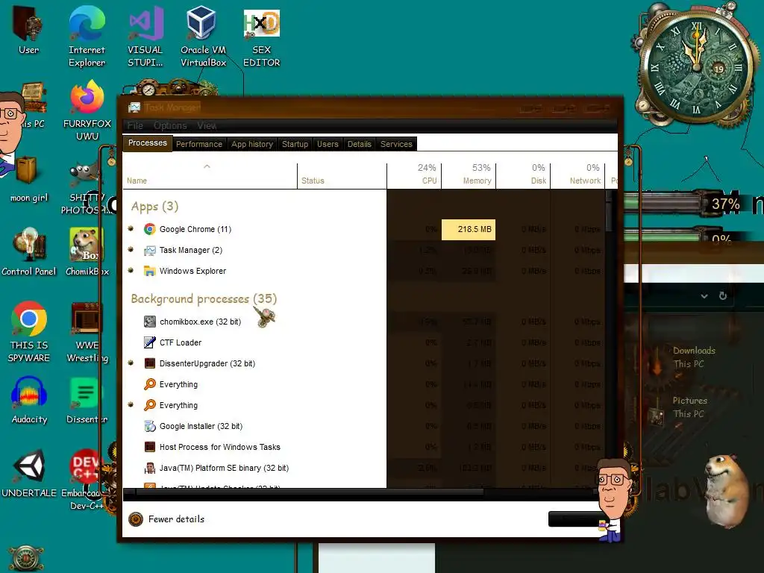
Task: Click Google Chrome icon in process list
Action: [149, 229]
